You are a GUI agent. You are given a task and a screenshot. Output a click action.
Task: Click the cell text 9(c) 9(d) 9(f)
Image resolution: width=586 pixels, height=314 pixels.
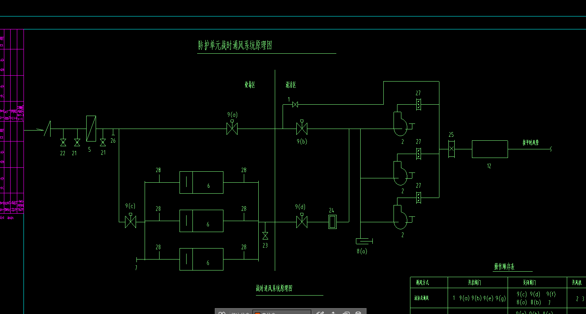tap(536, 294)
